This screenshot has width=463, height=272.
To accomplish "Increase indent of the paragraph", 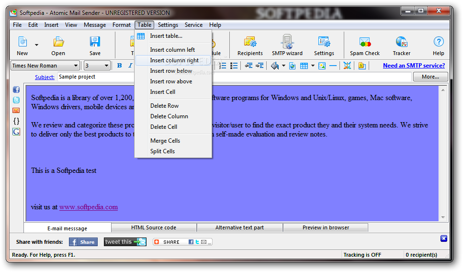I will [260, 66].
